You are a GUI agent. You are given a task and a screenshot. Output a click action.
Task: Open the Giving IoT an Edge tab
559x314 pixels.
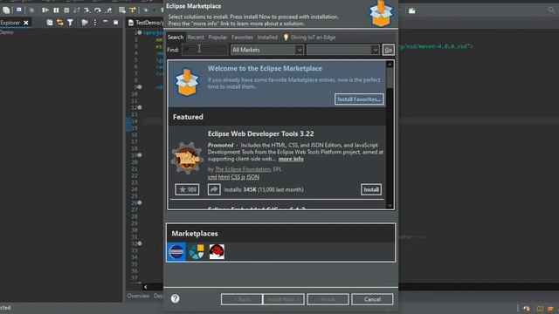[309, 37]
